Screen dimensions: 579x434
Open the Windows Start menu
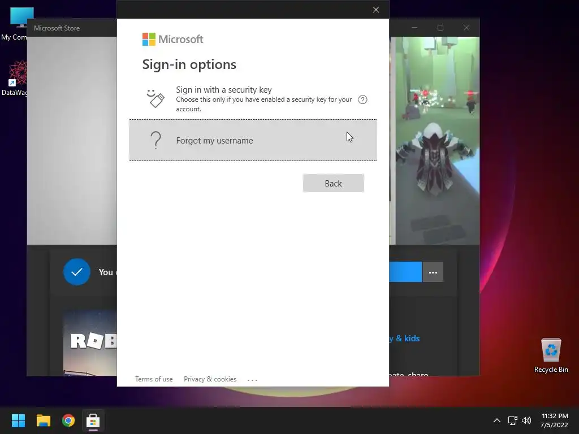(x=18, y=420)
